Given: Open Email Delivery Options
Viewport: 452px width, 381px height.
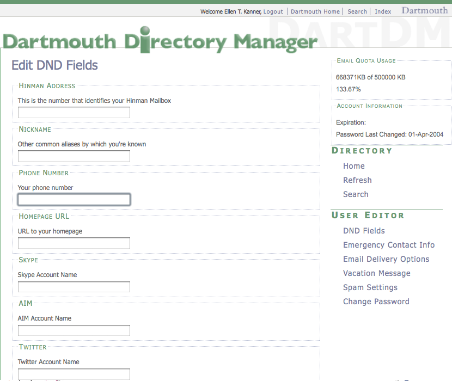Looking at the screenshot, I should [x=386, y=259].
